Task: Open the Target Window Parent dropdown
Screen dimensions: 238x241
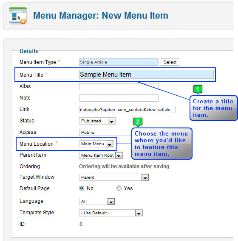Action: (x=114, y=177)
